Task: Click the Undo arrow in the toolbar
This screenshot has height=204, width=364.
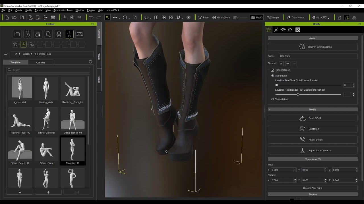Action: pos(91,18)
